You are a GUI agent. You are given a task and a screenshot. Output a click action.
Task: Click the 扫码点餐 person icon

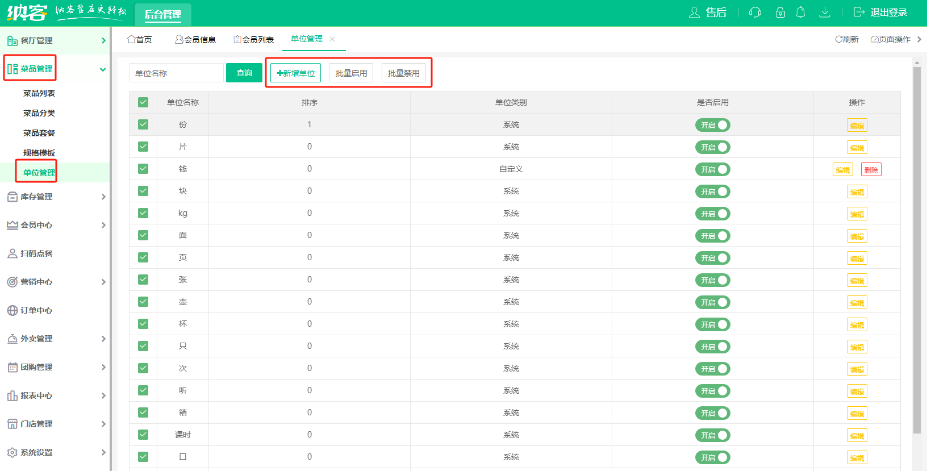click(12, 253)
